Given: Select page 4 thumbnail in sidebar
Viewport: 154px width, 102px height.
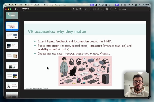Looking at the screenshot, I should tap(12, 46).
